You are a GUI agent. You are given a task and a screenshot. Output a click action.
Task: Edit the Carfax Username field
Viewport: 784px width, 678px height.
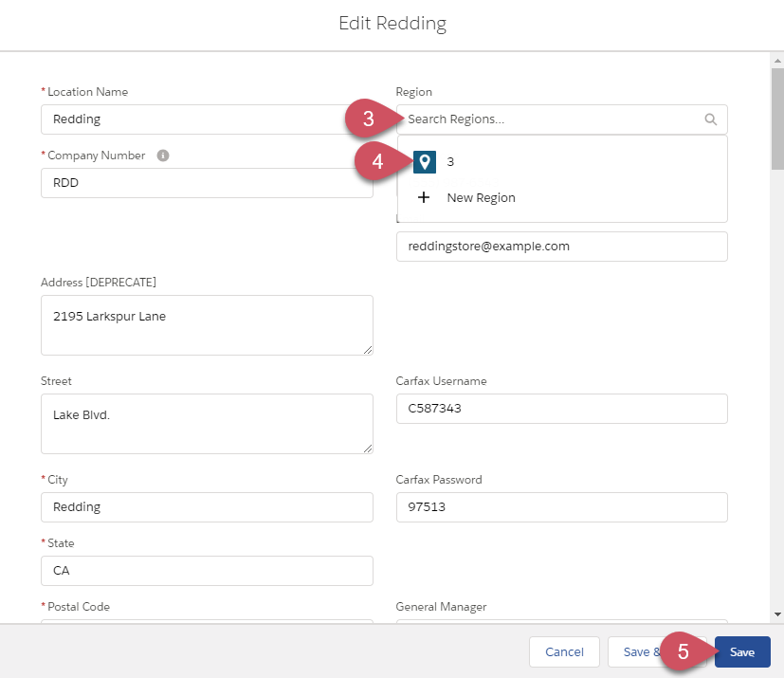tap(561, 409)
